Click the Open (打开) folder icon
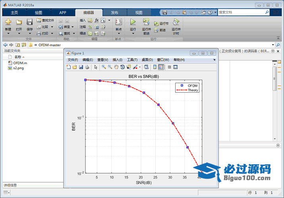 pyautogui.click(x=19, y=22)
